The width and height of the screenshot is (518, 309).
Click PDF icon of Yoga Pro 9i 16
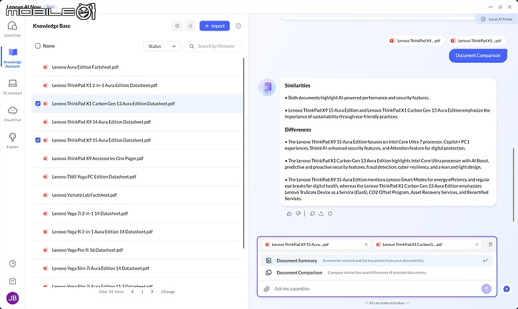click(x=46, y=250)
